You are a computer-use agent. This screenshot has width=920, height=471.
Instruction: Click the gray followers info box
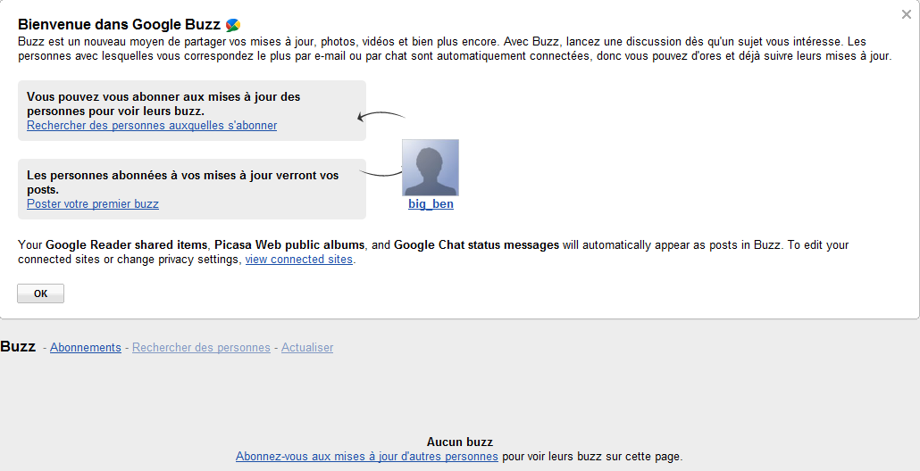coord(192,189)
